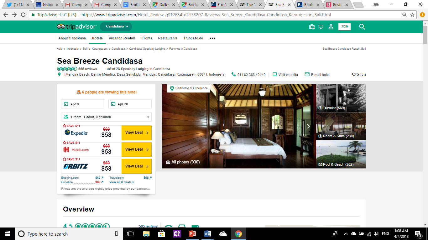Image resolution: width=428 pixels, height=240 pixels.
Task: Open PowerPoint from the Windows taskbar
Action: pyautogui.click(x=192, y=234)
